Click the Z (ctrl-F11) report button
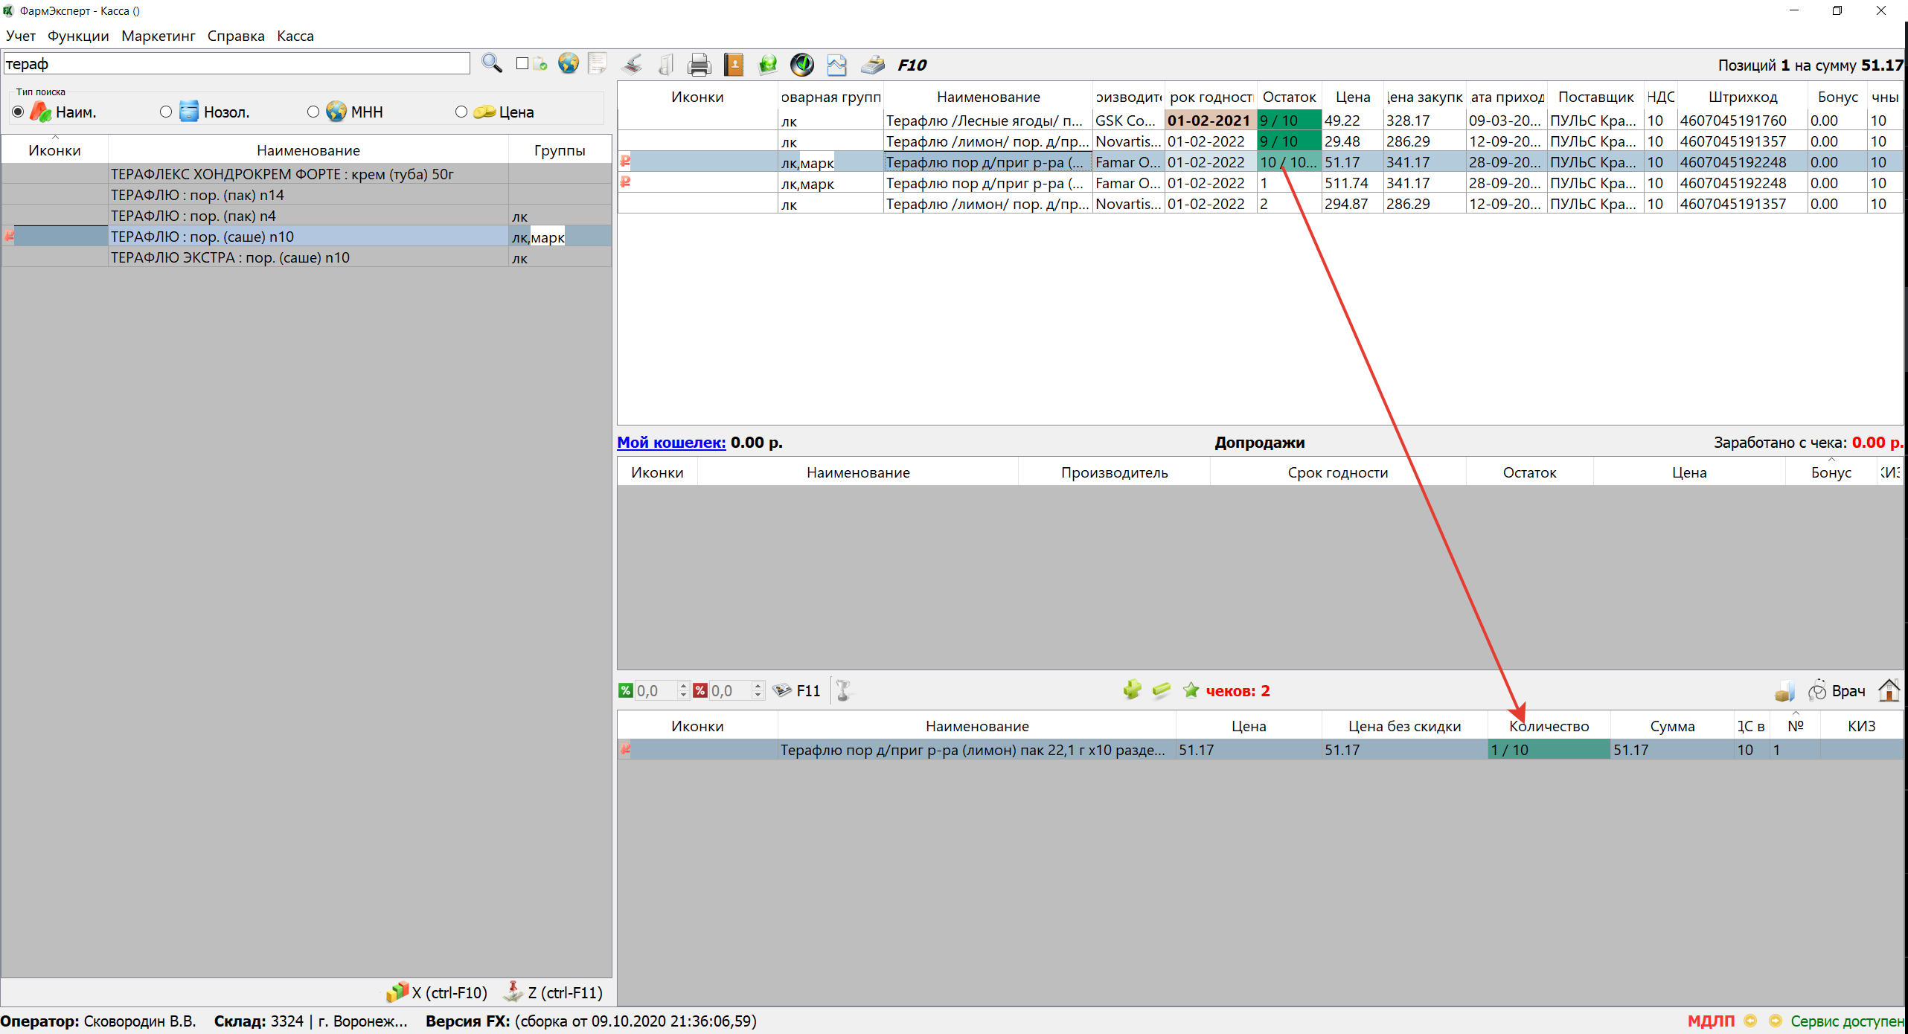1908x1034 pixels. click(x=554, y=992)
